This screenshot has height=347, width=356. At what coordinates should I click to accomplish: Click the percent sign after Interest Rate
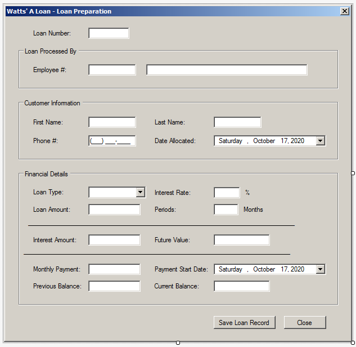tap(247, 193)
